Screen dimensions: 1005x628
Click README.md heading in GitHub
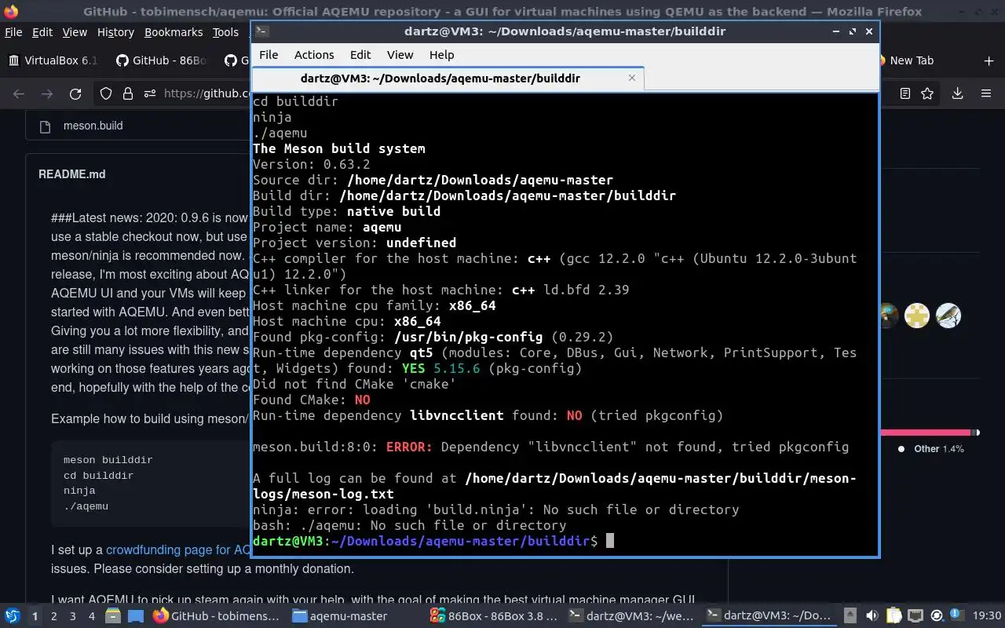tap(71, 174)
